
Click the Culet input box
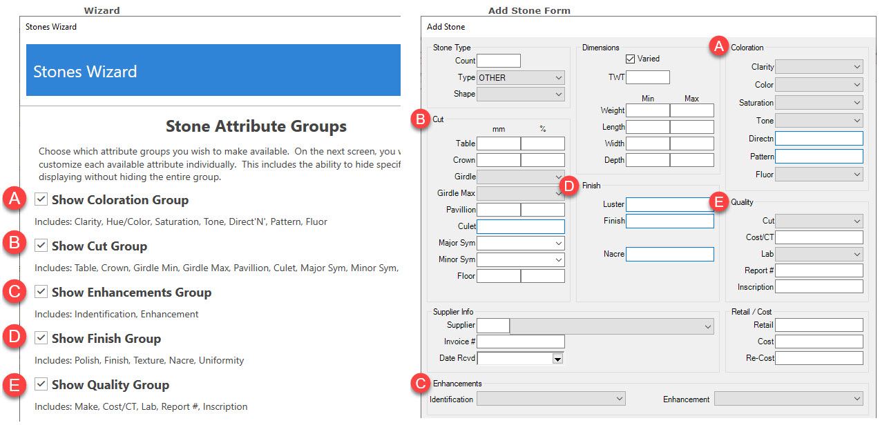(521, 226)
